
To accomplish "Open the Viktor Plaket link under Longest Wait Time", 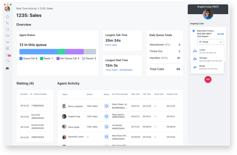I will click(x=119, y=70).
